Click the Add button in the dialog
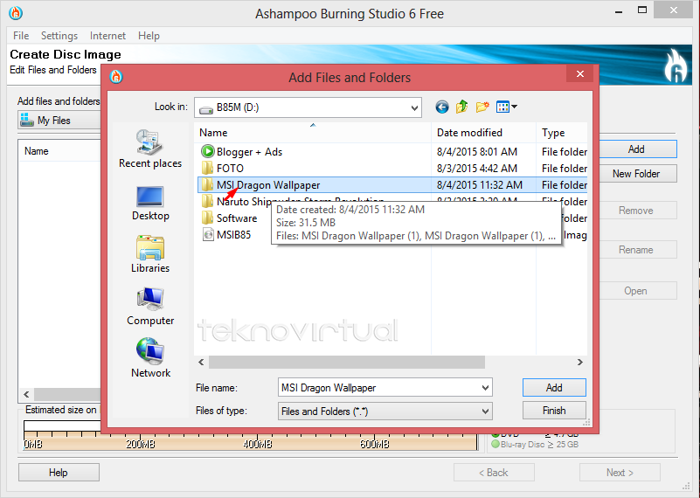 pyautogui.click(x=554, y=388)
